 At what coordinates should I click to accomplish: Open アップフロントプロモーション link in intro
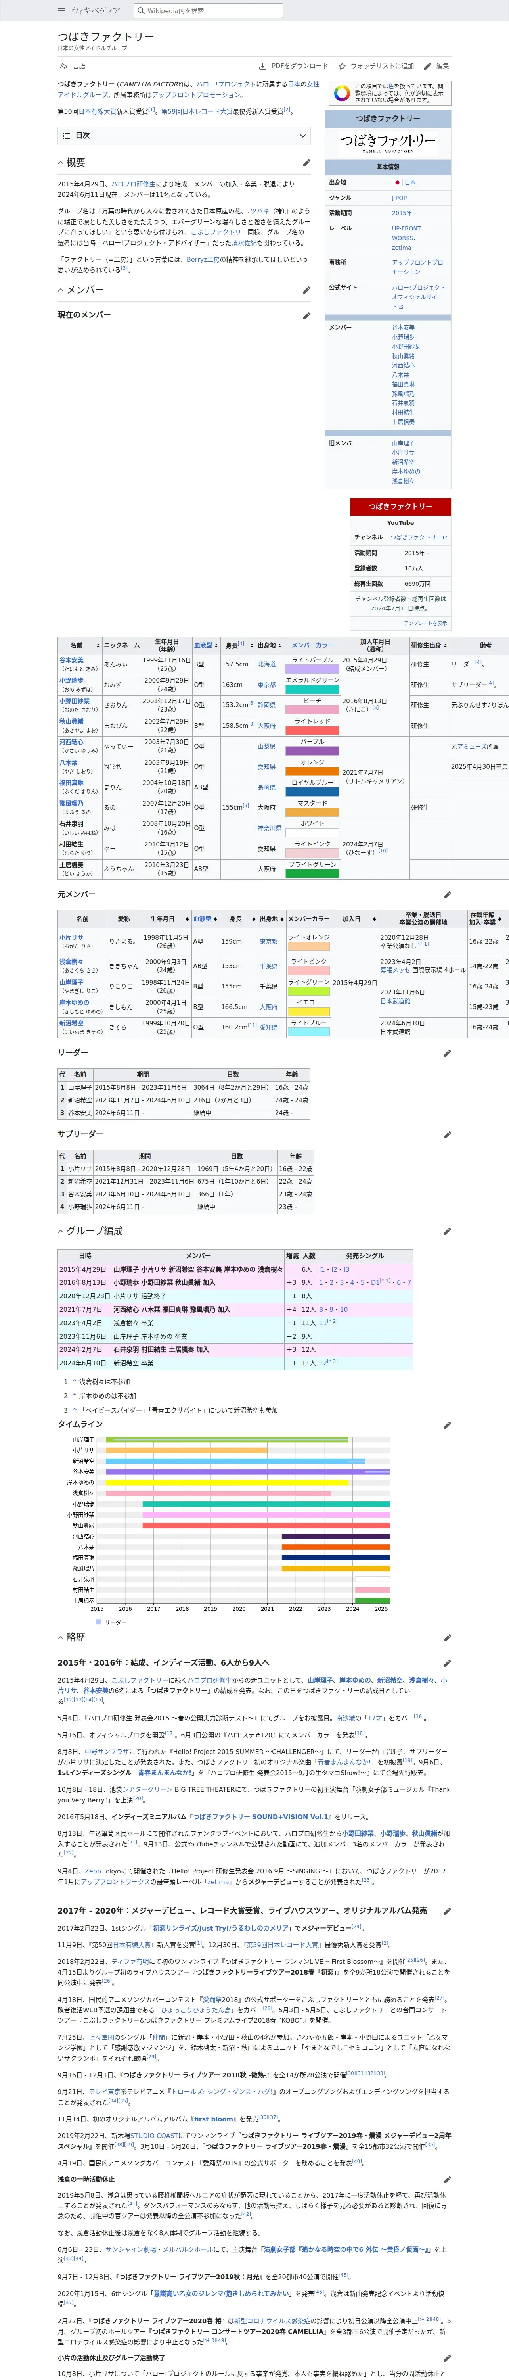click(x=196, y=94)
